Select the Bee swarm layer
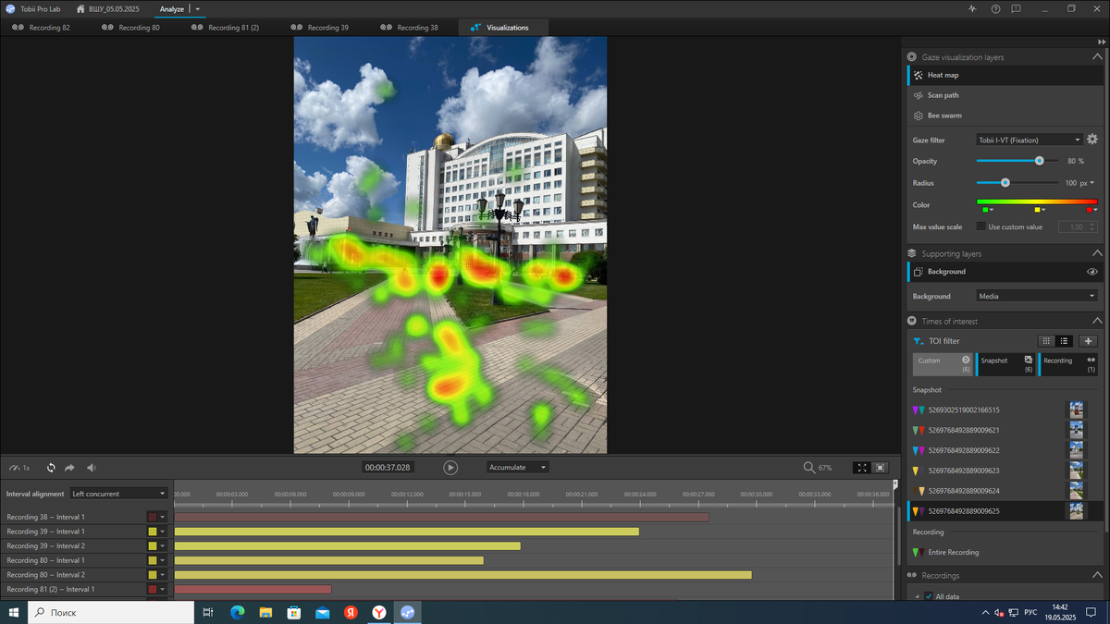This screenshot has height=624, width=1110. point(1004,116)
